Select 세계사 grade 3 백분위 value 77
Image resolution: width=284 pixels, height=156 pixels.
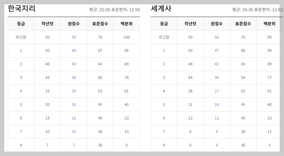(270, 77)
